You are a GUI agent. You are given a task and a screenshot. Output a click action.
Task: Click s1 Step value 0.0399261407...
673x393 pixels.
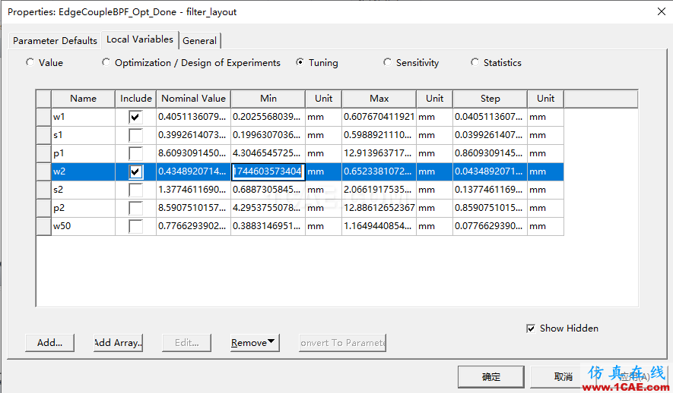pyautogui.click(x=490, y=135)
